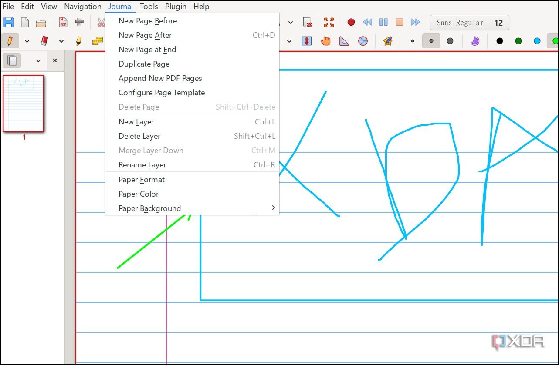Click the Save document floppy icon
The image size is (559, 365).
8,22
